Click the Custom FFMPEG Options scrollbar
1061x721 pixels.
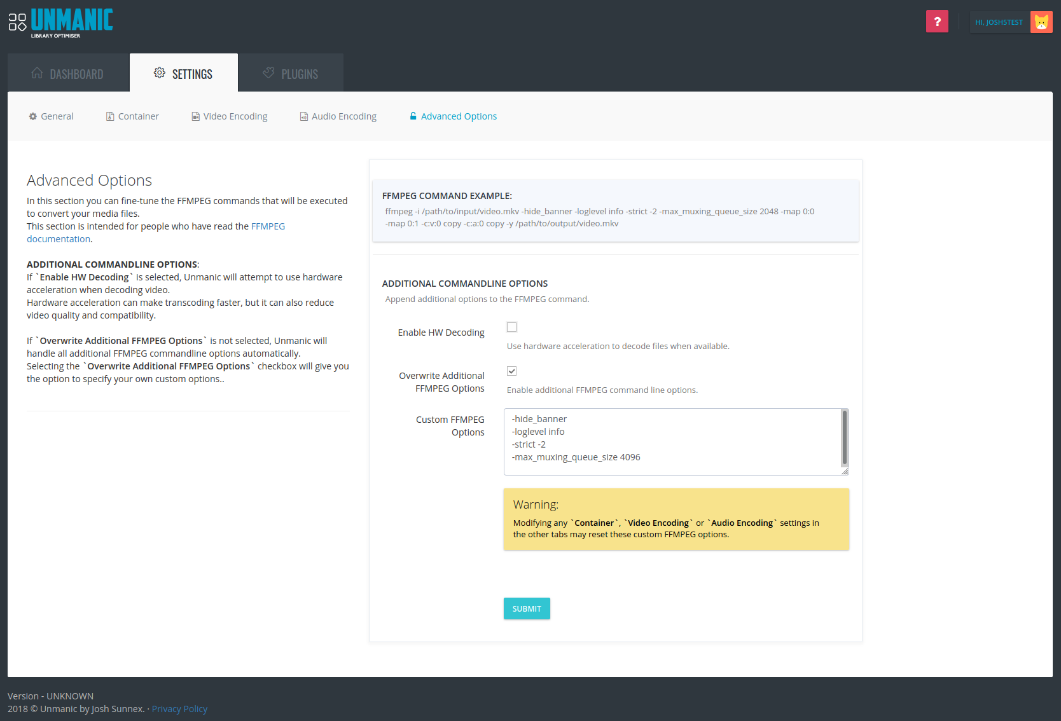click(x=845, y=437)
